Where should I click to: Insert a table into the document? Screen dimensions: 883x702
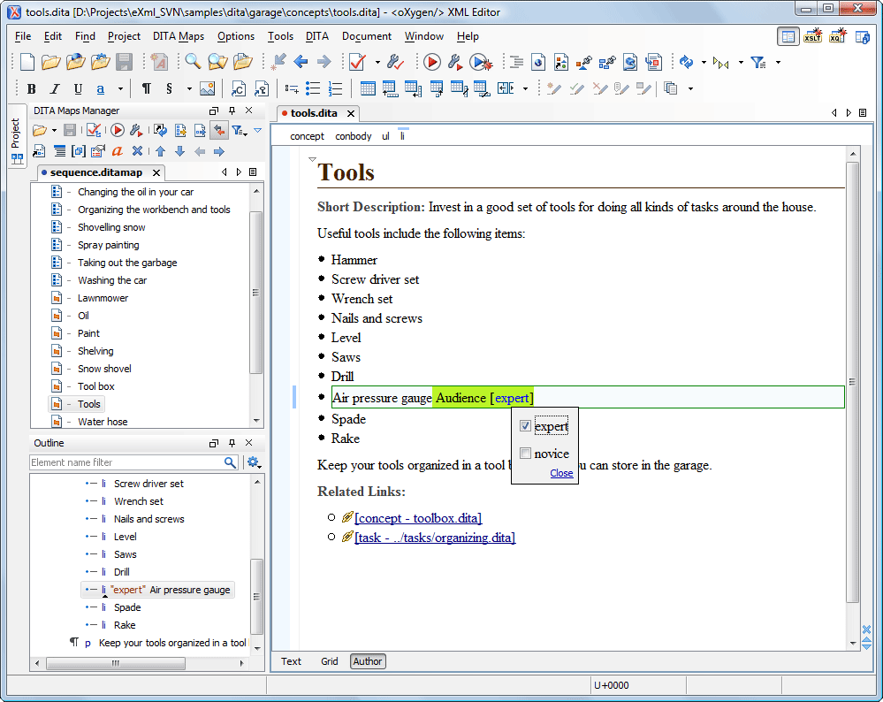pyautogui.click(x=368, y=88)
